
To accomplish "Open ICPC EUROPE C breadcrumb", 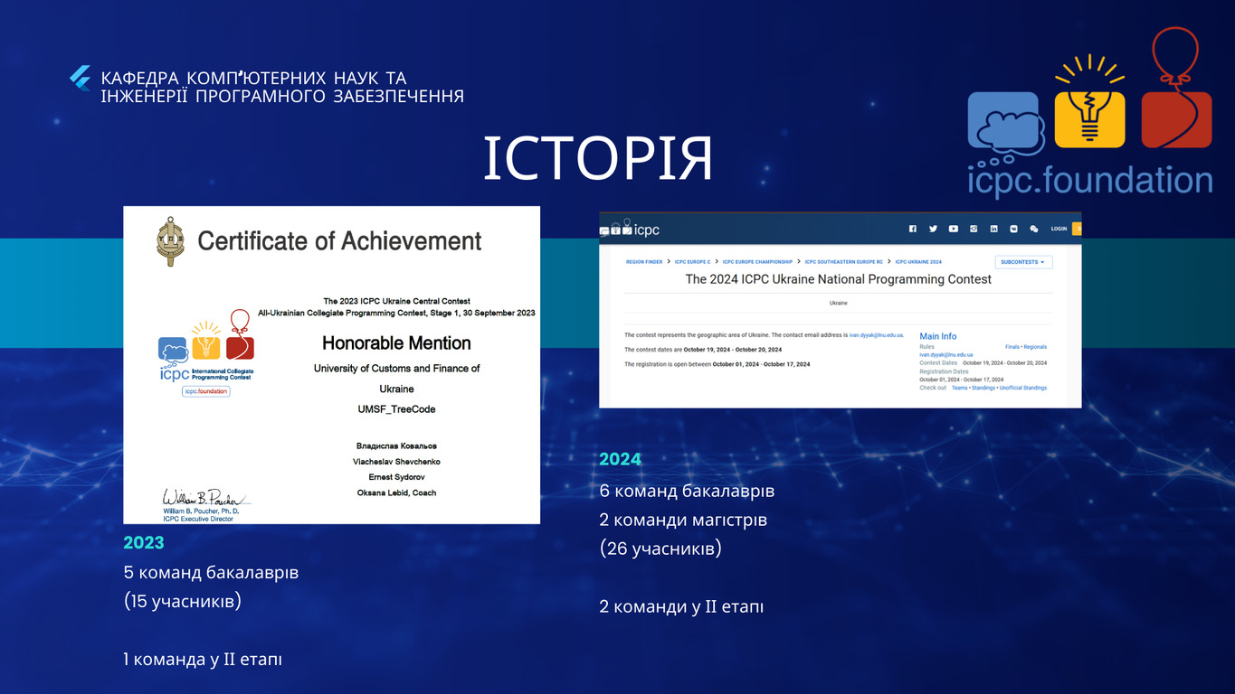I will pyautogui.click(x=692, y=262).
